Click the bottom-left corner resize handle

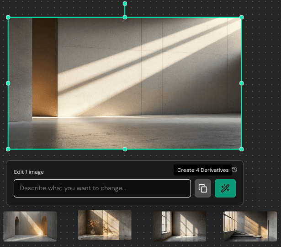click(x=8, y=149)
